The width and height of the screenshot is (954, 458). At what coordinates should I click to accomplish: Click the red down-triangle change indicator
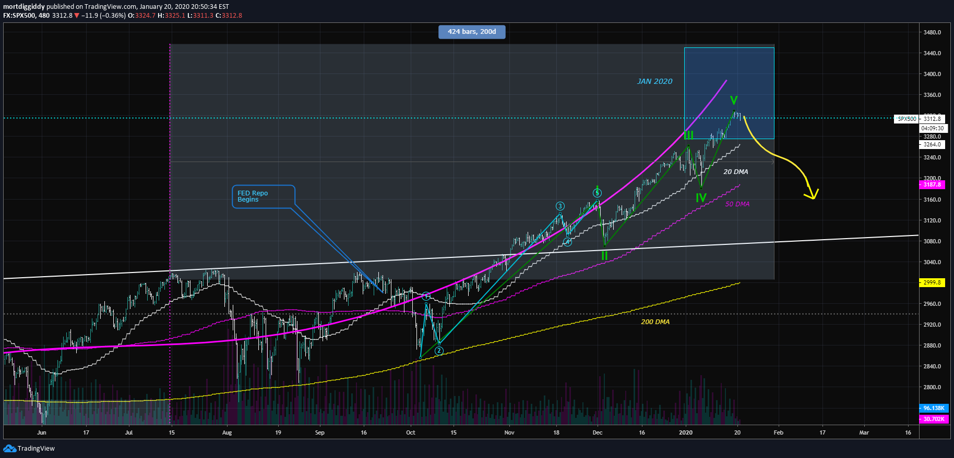click(77, 16)
